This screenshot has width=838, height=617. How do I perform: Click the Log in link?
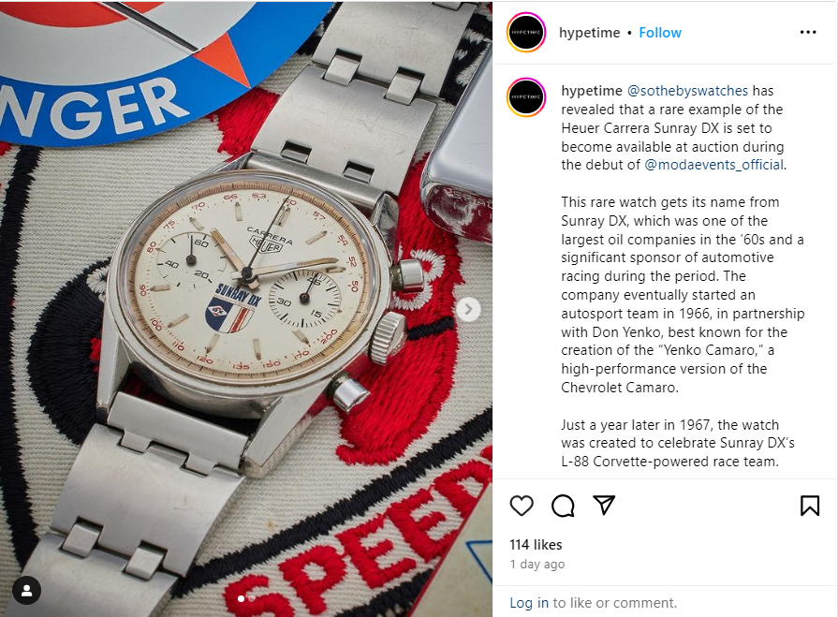coord(529,603)
